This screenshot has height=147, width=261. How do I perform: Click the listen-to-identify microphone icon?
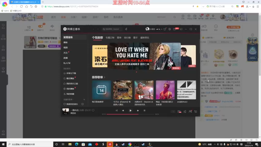click(126, 29)
